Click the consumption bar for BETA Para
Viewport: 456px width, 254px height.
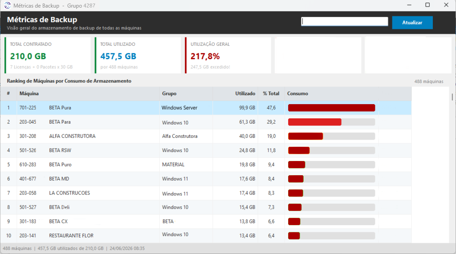pyautogui.click(x=331, y=122)
